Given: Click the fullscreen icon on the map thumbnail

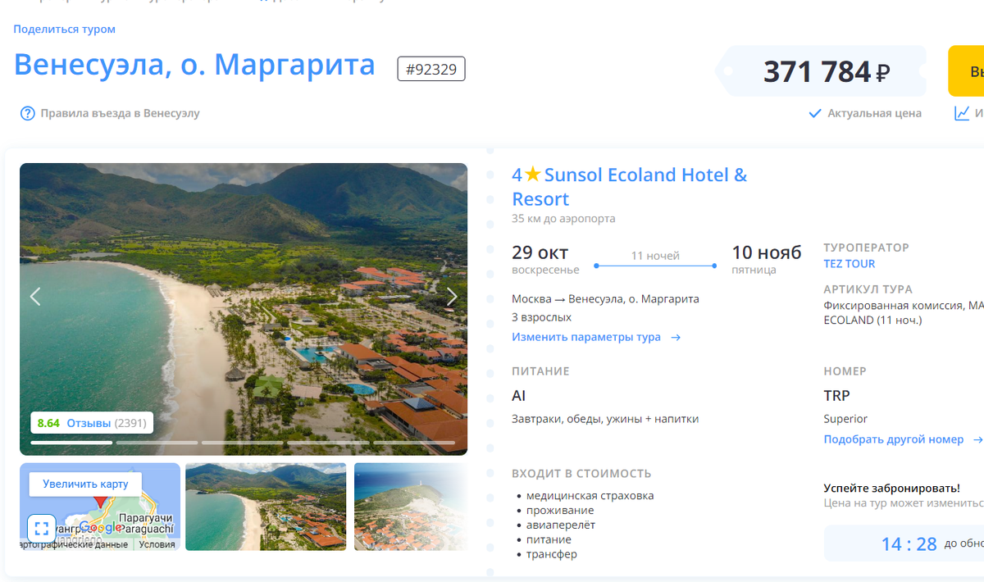Looking at the screenshot, I should [x=42, y=528].
